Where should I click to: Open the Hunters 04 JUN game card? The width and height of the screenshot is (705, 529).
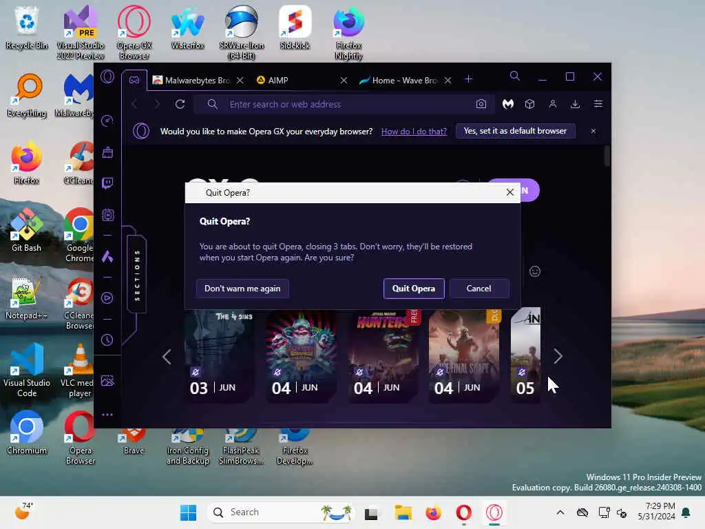382,355
